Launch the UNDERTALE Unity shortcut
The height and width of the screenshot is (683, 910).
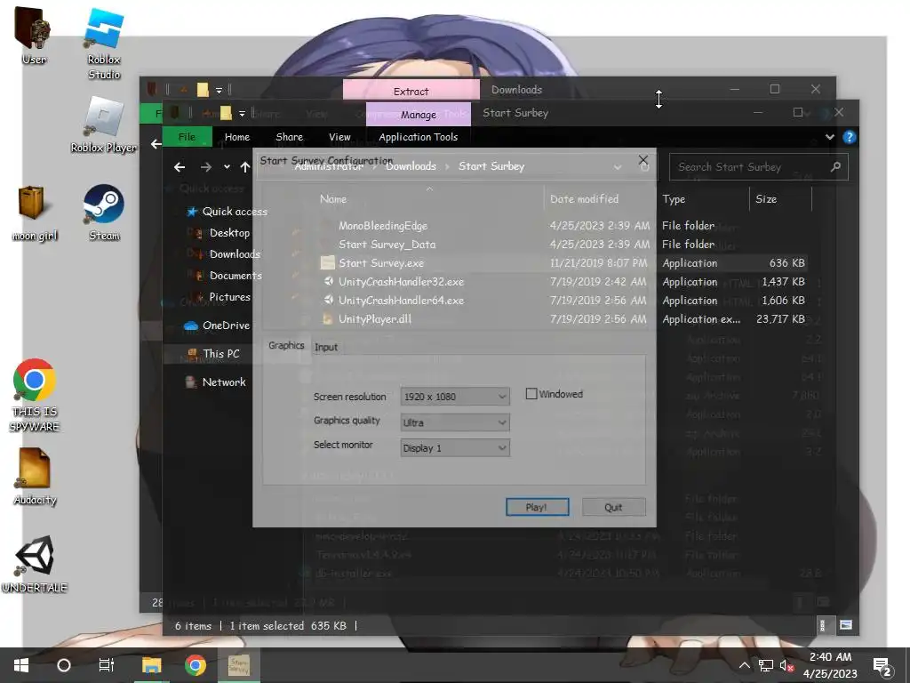(x=35, y=564)
